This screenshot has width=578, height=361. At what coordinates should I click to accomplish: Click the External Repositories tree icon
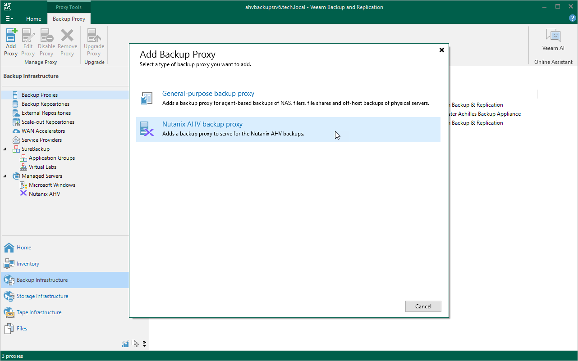[x=16, y=113]
